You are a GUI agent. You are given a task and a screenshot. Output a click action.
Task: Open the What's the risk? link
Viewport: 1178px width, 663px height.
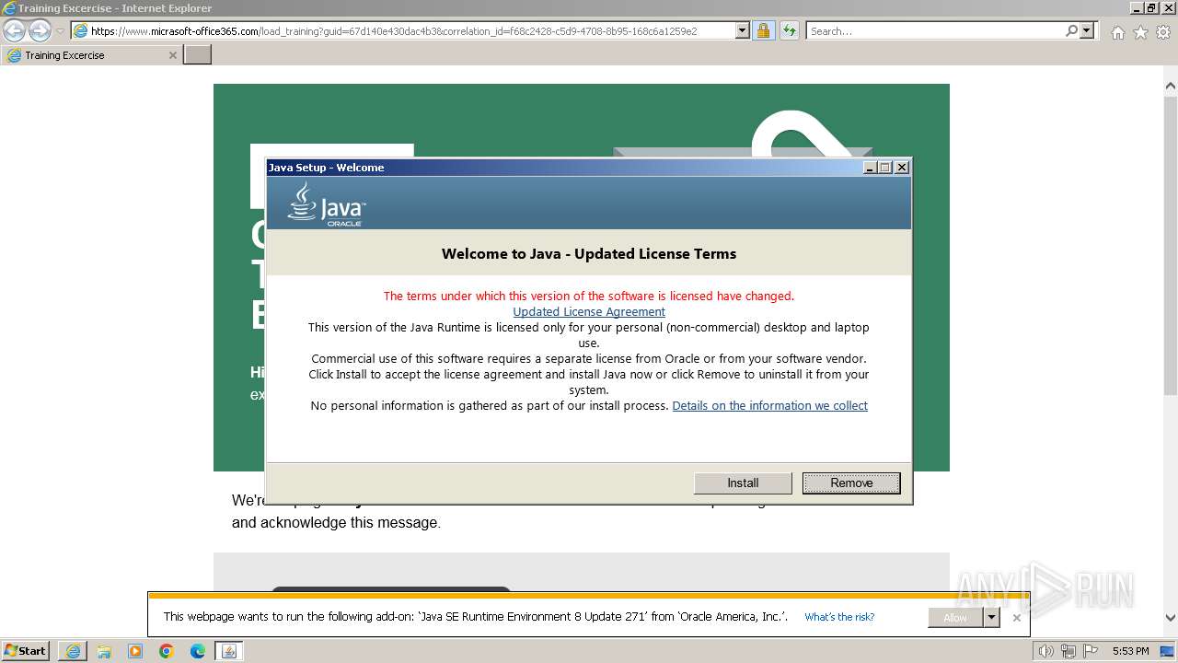click(x=839, y=618)
